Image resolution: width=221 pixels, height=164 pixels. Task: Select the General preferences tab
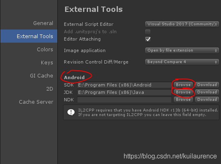43,23
